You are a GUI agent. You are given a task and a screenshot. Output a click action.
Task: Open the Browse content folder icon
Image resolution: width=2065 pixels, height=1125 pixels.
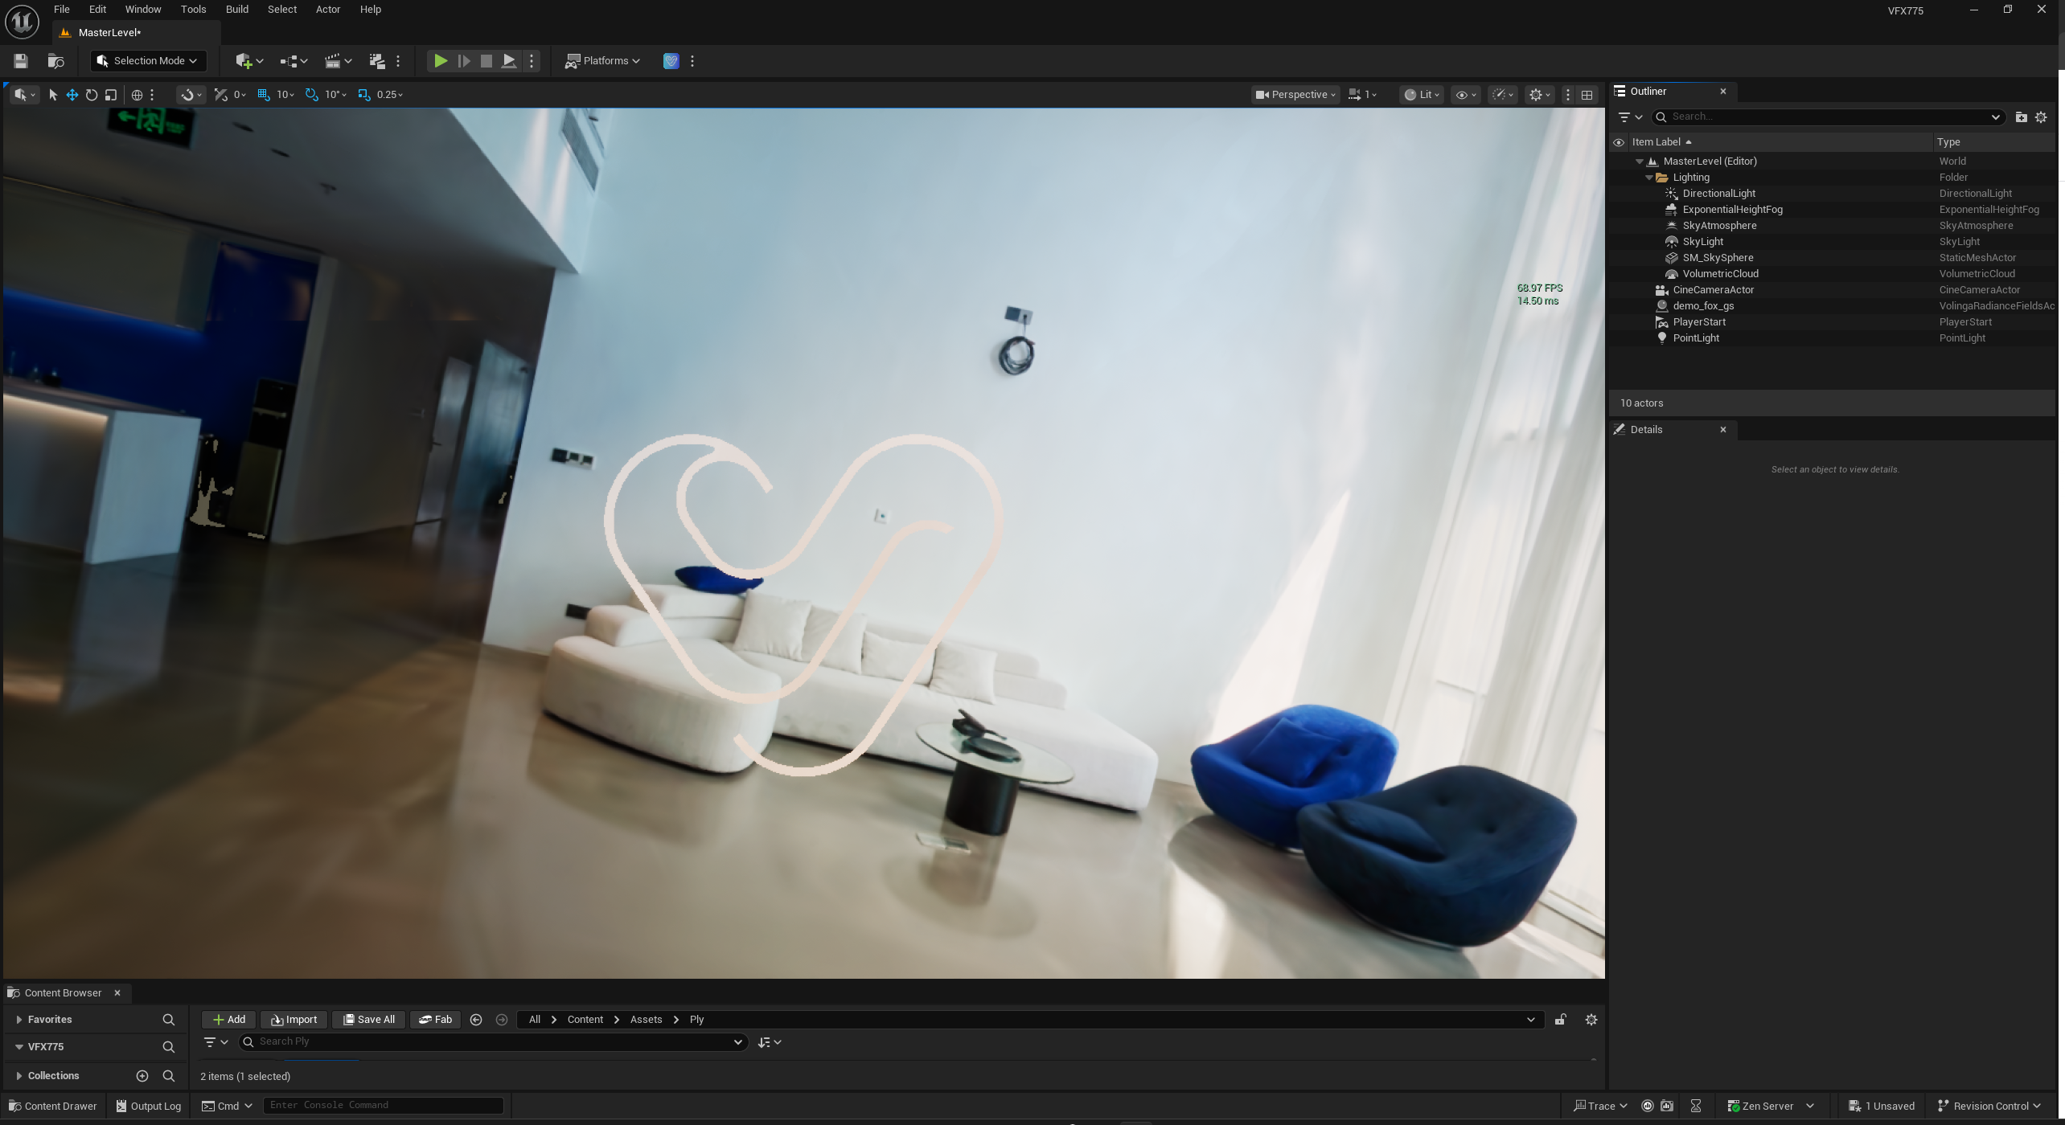click(x=55, y=60)
